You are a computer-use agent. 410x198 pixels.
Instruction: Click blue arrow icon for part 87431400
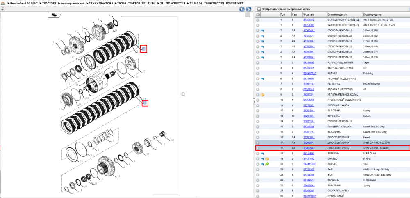pos(262,159)
